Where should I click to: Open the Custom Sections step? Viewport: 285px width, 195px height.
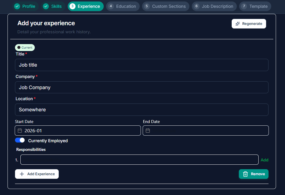pos(166,6)
